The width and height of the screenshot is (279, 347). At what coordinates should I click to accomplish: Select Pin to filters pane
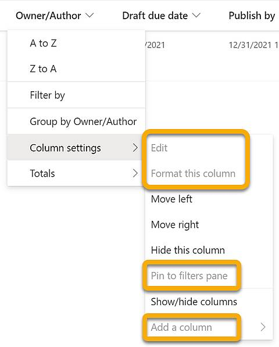[189, 276]
